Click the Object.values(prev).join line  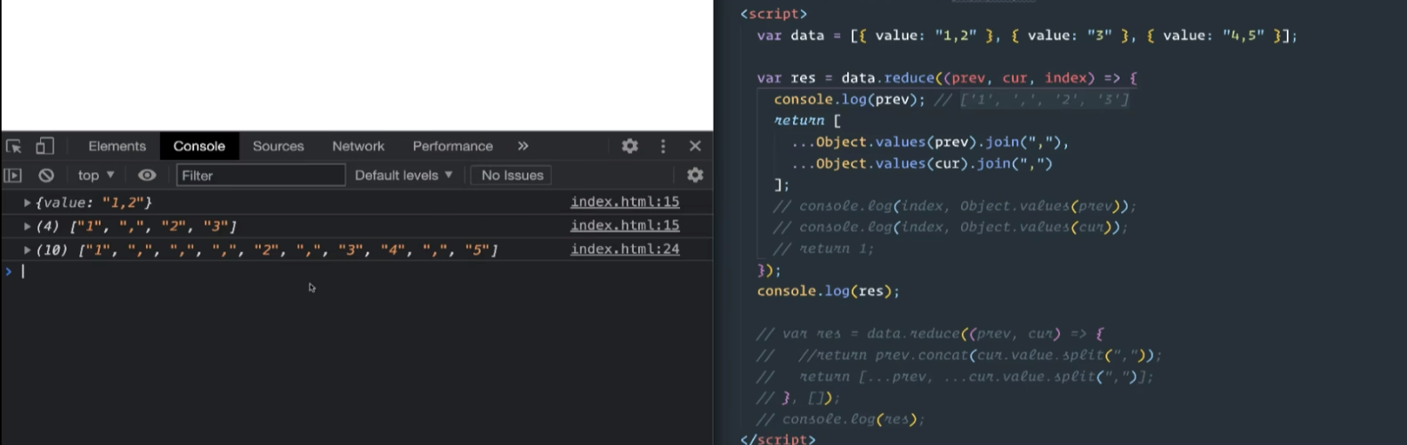point(930,142)
